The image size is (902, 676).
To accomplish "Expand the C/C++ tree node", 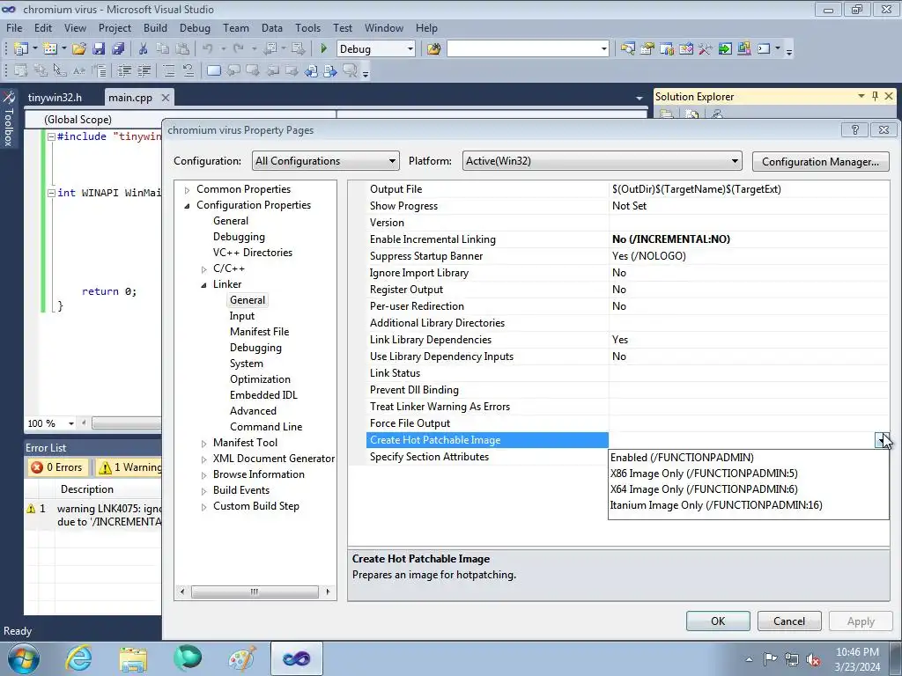I will [x=203, y=269].
